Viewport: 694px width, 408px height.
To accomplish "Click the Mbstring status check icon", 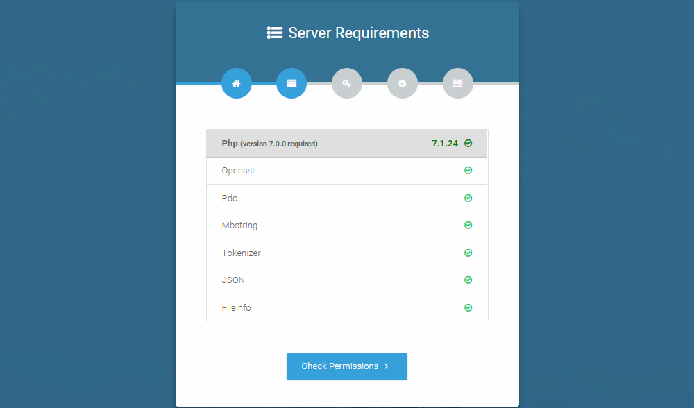I will point(468,225).
